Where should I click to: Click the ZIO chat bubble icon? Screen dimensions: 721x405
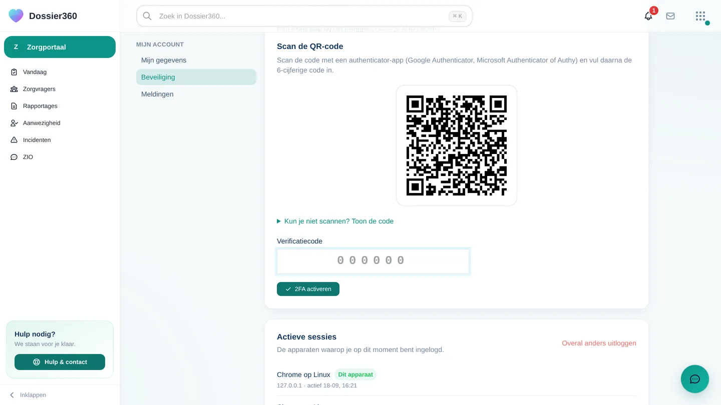click(14, 157)
